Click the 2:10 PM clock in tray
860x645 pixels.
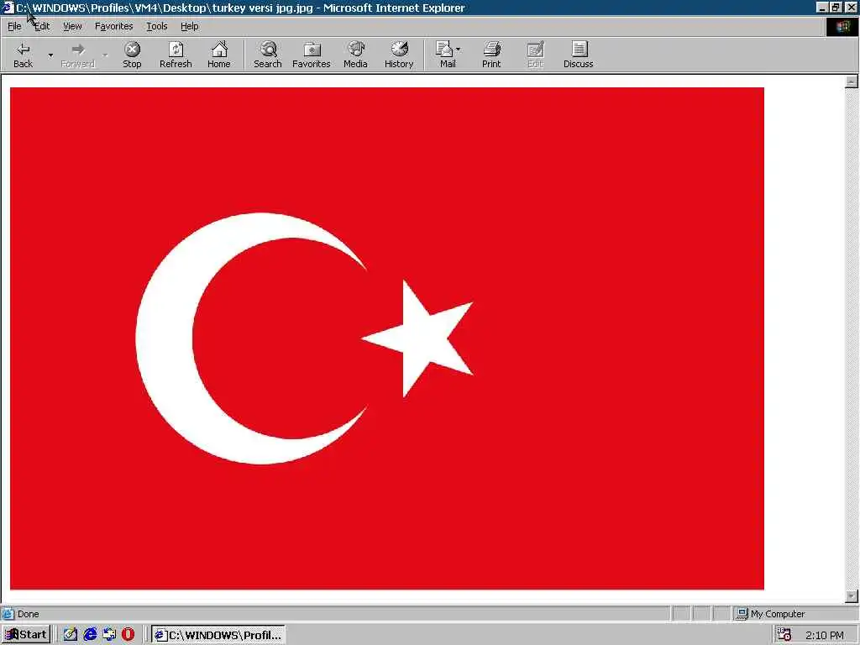[x=825, y=635]
